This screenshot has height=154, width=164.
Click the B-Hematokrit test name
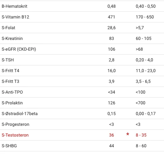tap(14, 6)
